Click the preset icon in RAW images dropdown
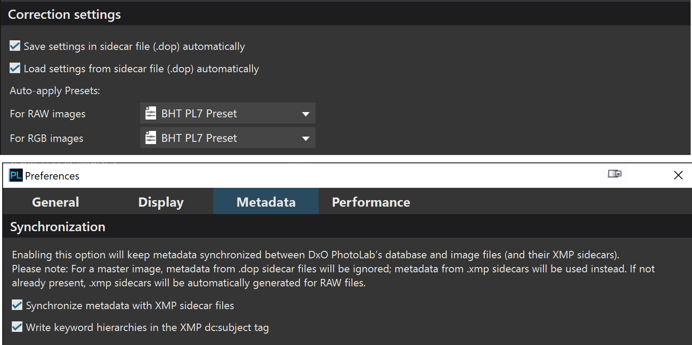Screen dimensions: 692x345 tap(151, 113)
